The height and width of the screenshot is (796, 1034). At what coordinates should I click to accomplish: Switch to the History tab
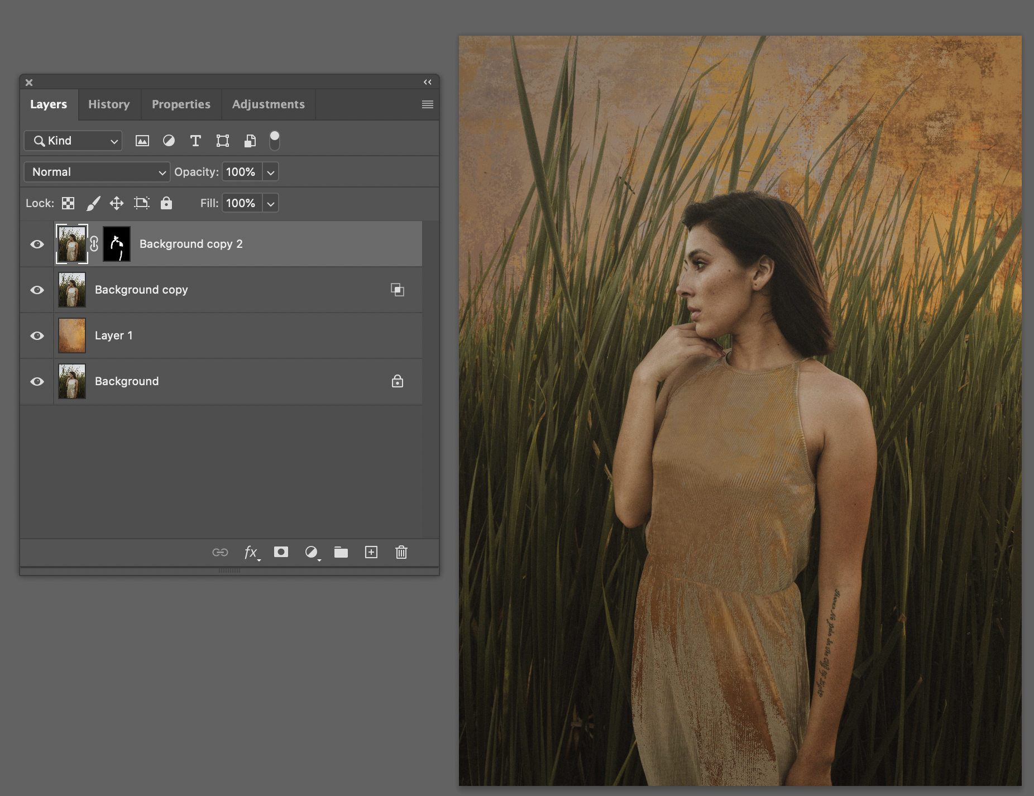[x=109, y=104]
